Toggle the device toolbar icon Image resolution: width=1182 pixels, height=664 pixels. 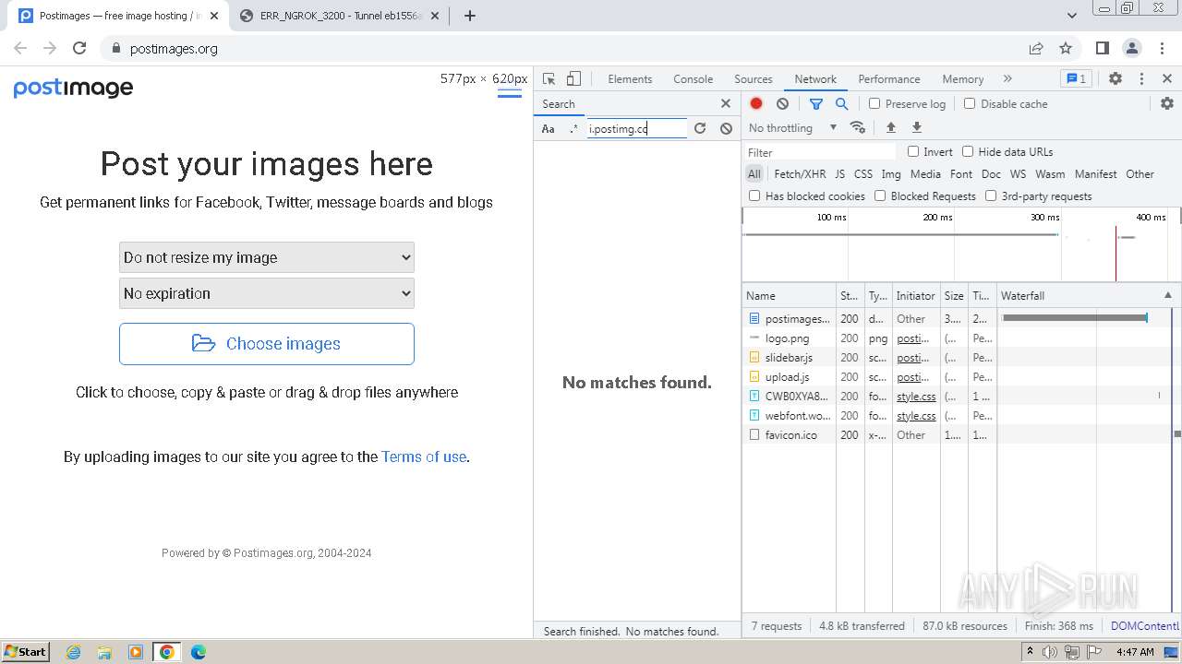click(573, 79)
